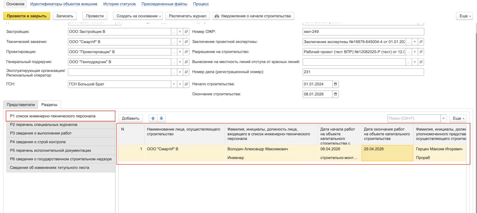Click the Провести button
Viewport: 477px width, 213px height.
point(95,16)
